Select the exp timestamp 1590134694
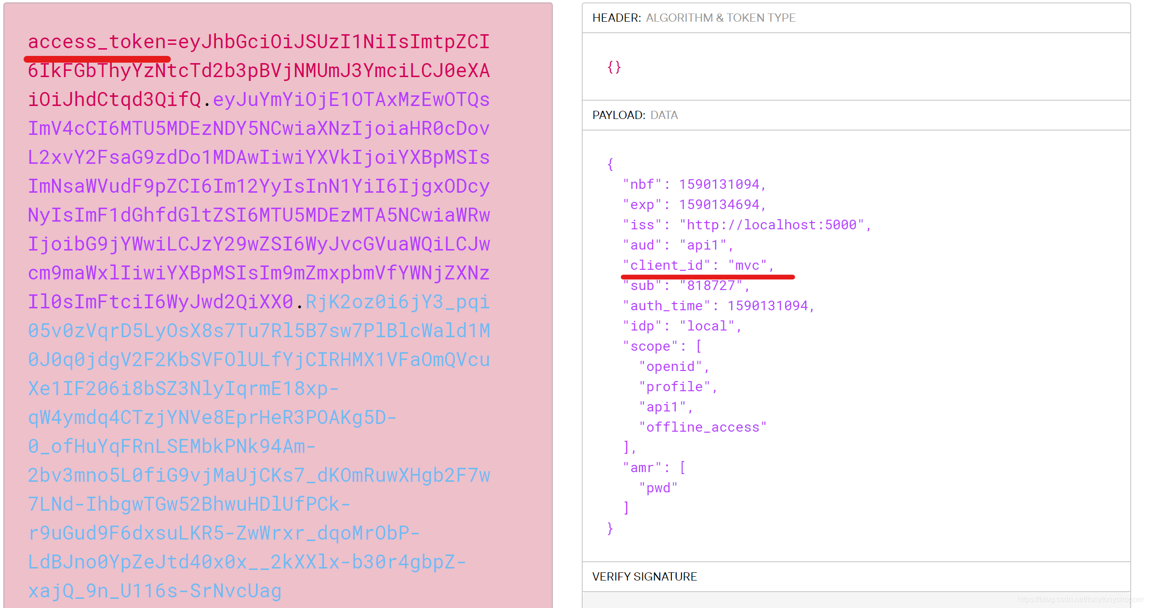The height and width of the screenshot is (608, 1149). tap(721, 204)
